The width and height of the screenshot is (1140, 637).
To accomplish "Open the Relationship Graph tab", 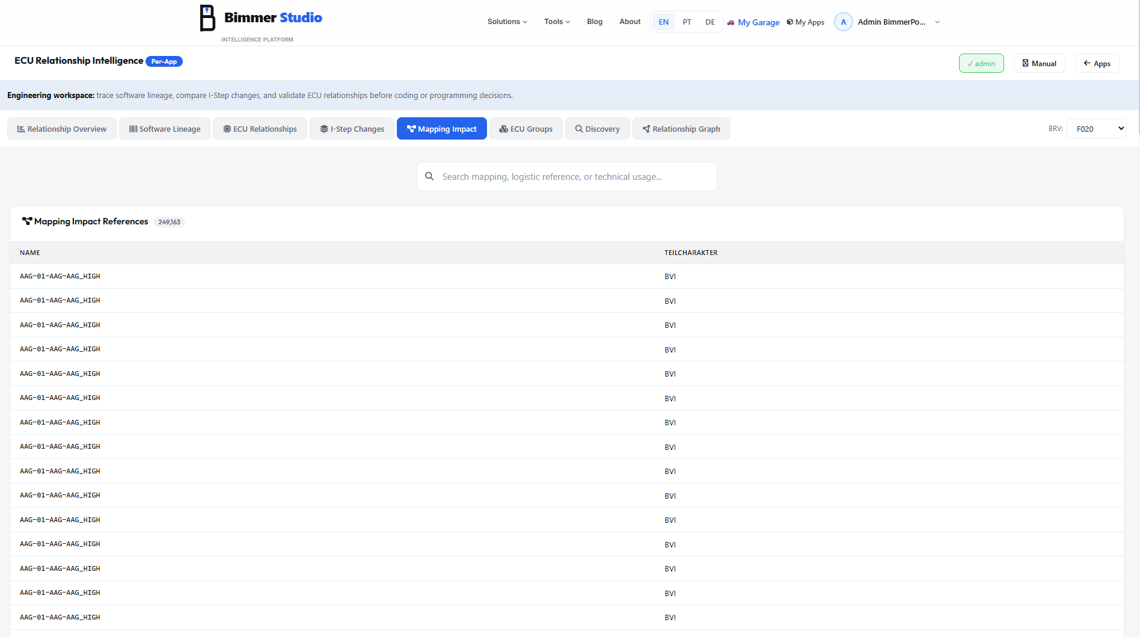I will [x=681, y=129].
